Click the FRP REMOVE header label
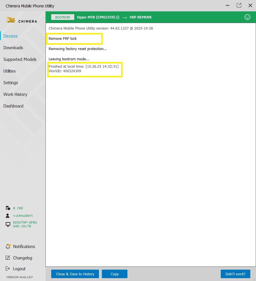Screen dimensions: 256x281 point(141,17)
